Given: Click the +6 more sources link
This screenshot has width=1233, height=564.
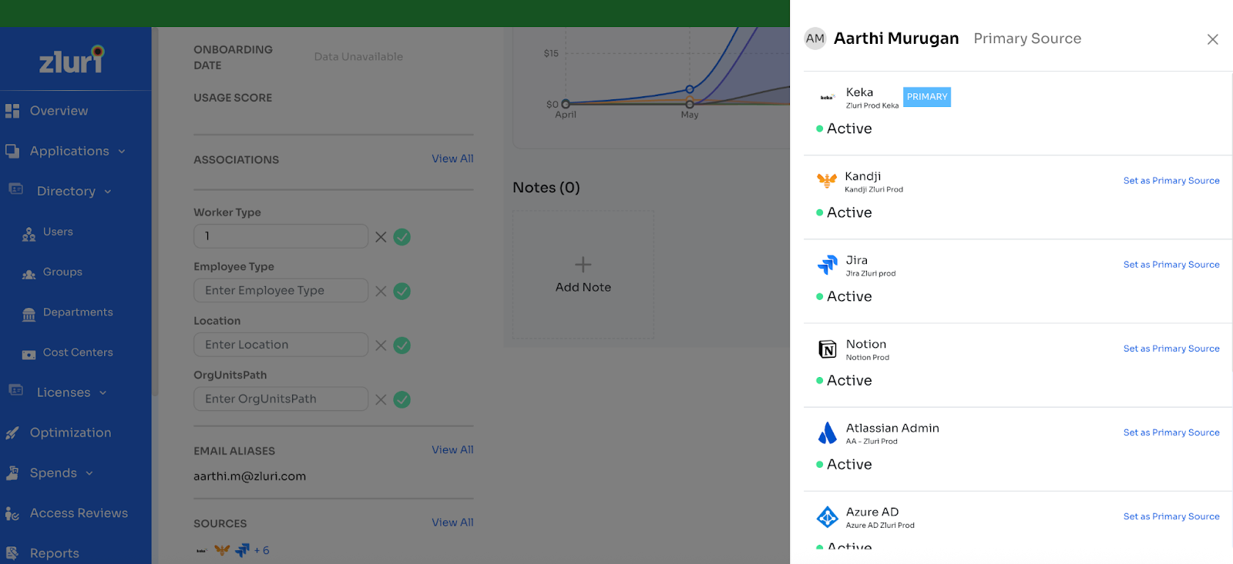Looking at the screenshot, I should [x=261, y=550].
